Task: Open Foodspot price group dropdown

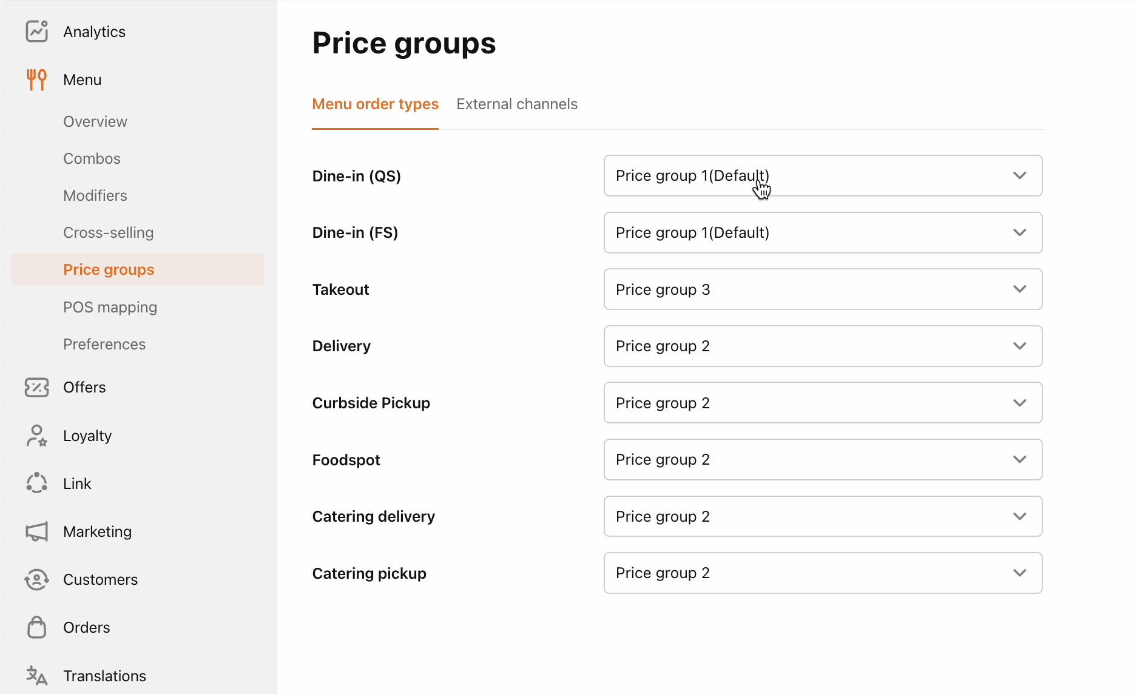Action: coord(823,459)
